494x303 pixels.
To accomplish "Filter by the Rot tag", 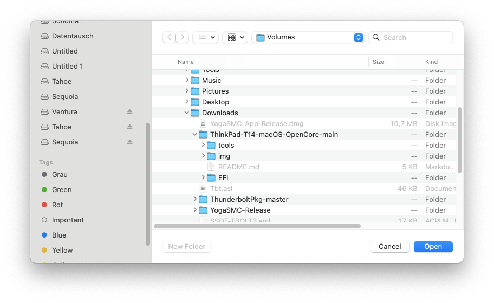I will click(57, 205).
